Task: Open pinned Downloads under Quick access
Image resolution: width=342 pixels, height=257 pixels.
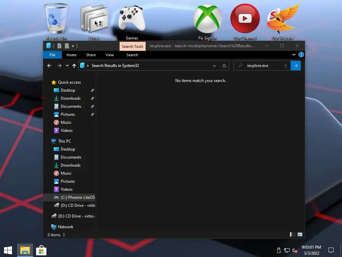Action: pos(70,98)
